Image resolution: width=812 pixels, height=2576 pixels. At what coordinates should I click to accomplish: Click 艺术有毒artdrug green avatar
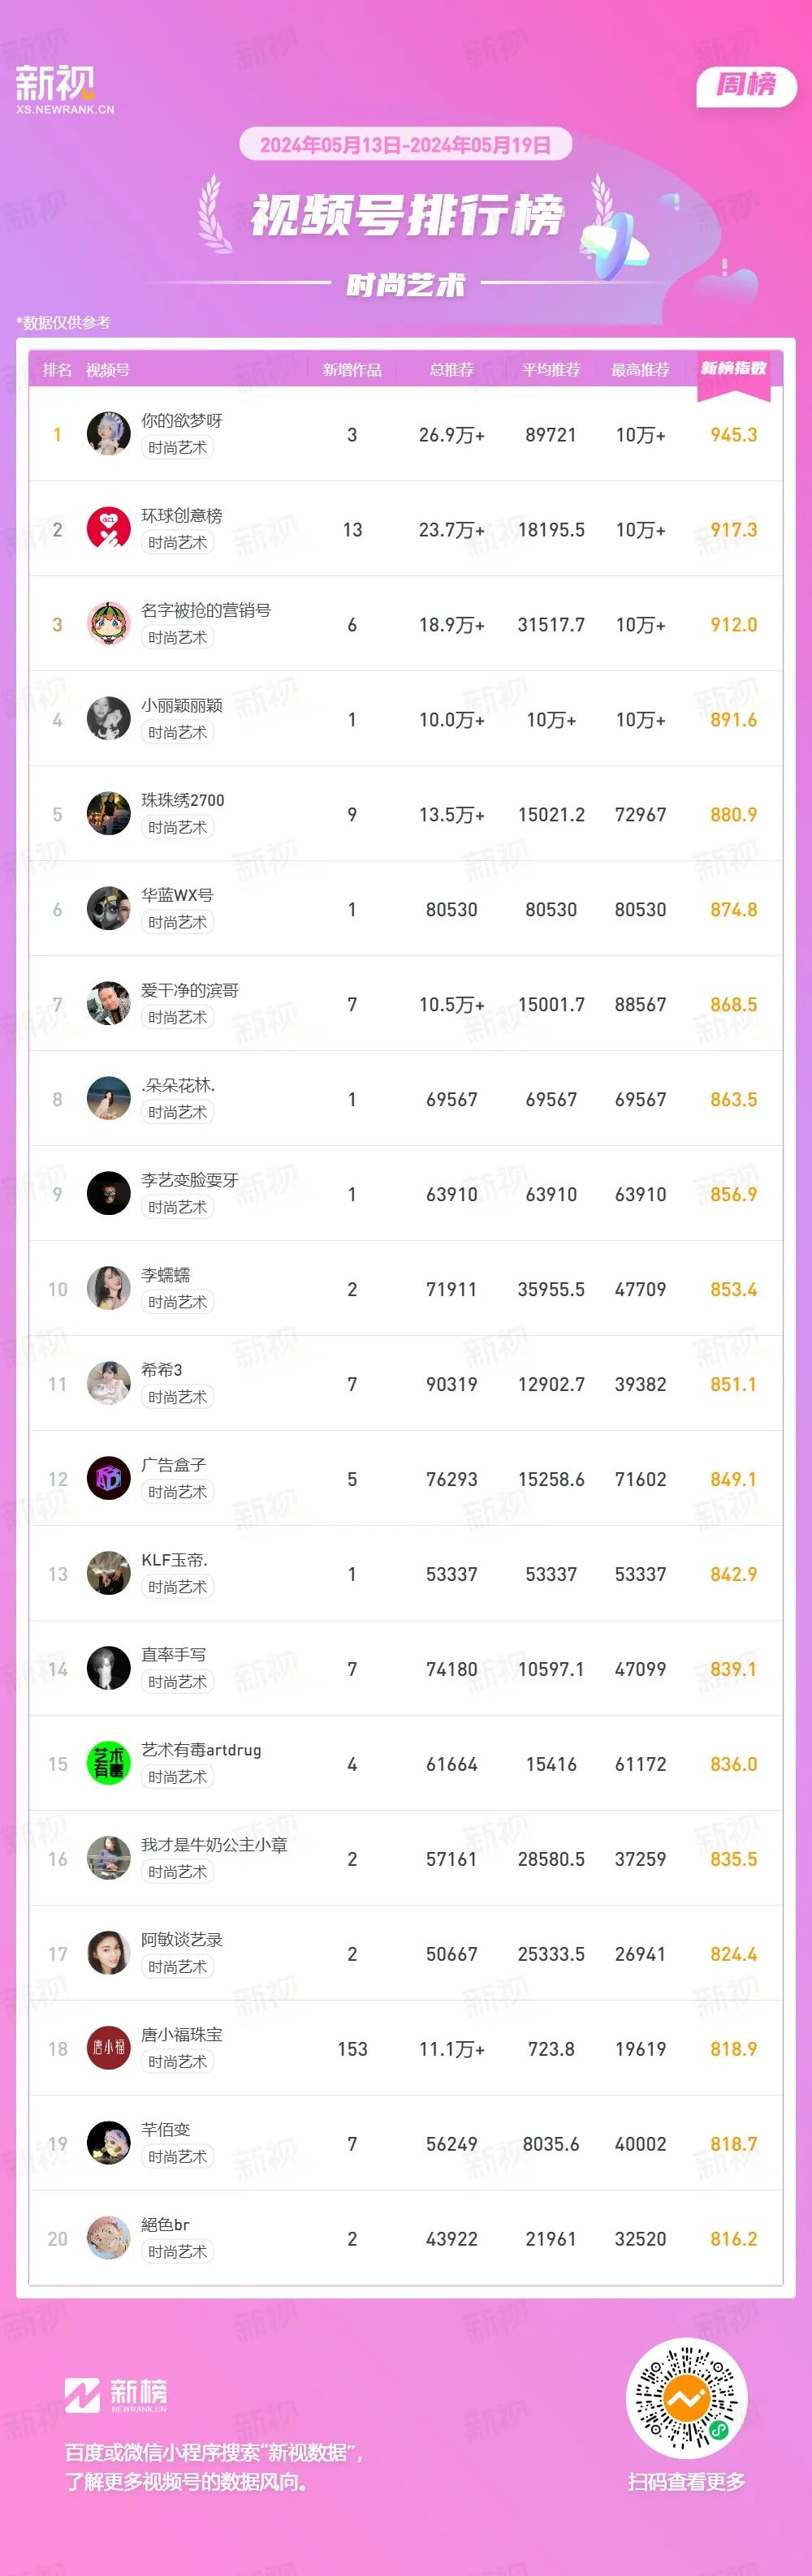(x=109, y=1764)
